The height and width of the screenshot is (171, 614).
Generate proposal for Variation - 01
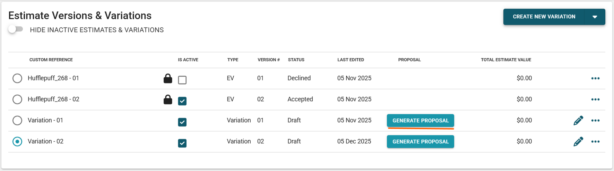click(420, 121)
